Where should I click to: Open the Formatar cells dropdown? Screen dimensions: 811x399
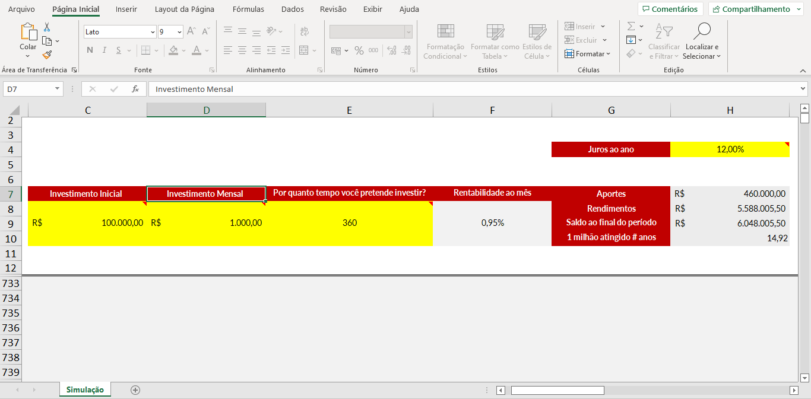587,54
